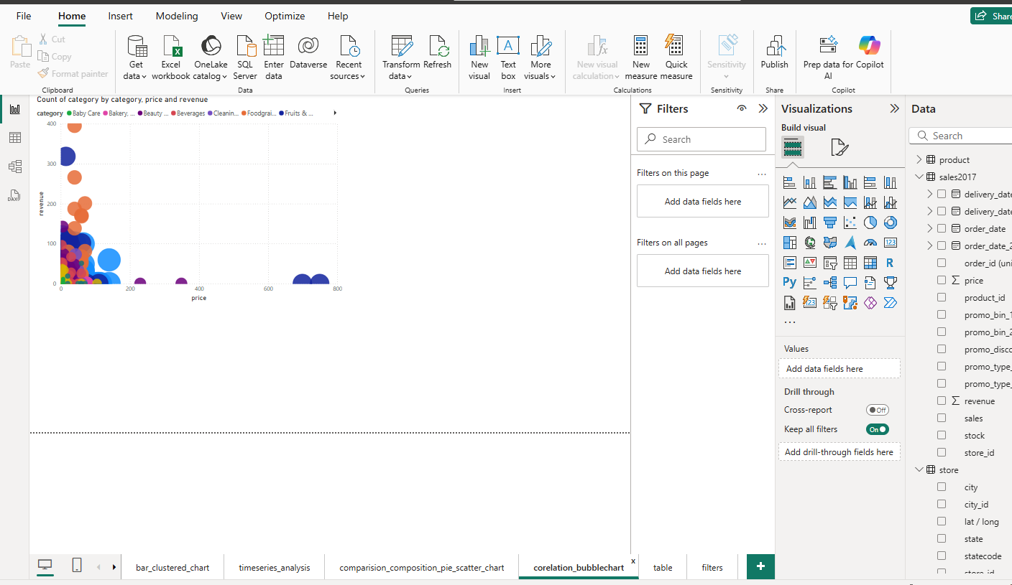The width and height of the screenshot is (1012, 585).
Task: Collapse the Filters pane
Action: (x=763, y=108)
